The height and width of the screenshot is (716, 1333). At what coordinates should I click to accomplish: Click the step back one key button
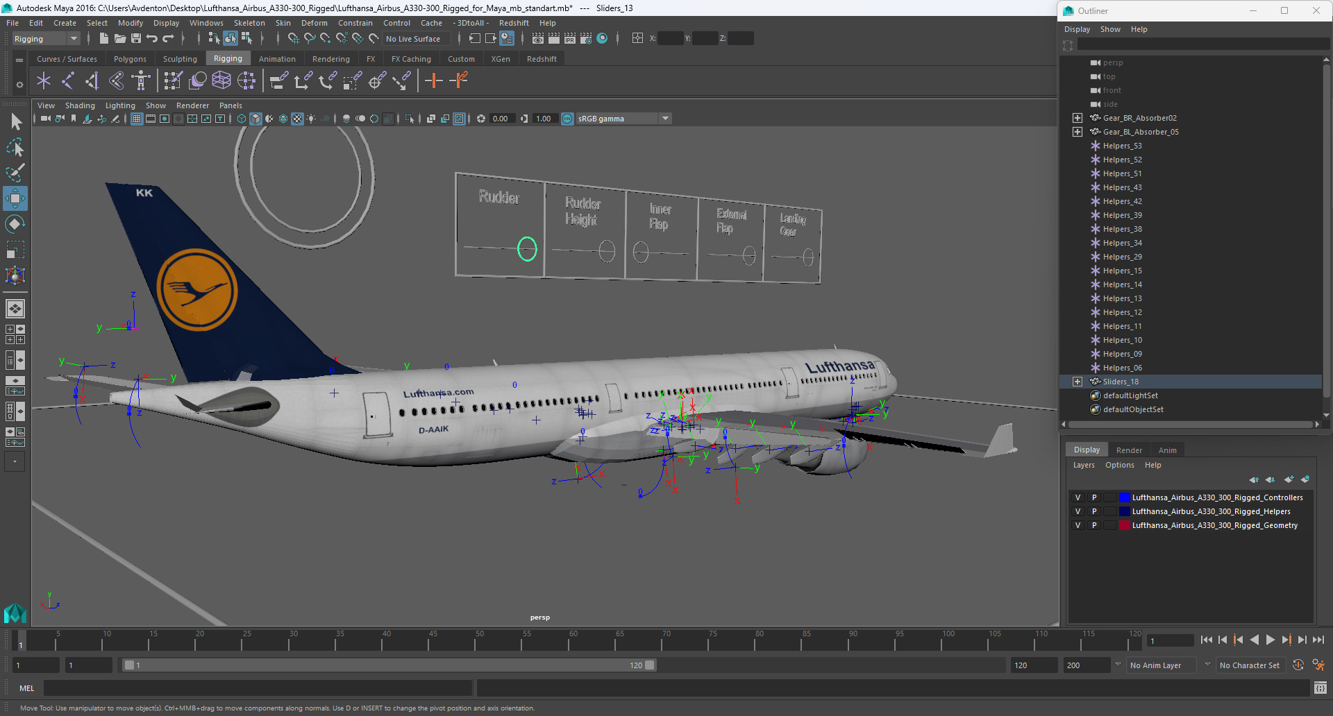click(1238, 640)
